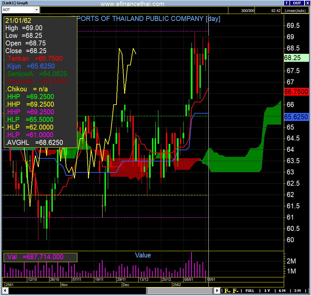Click the F+ zoom-in icon
This screenshot has height=296, width=311.
[x=227, y=291]
